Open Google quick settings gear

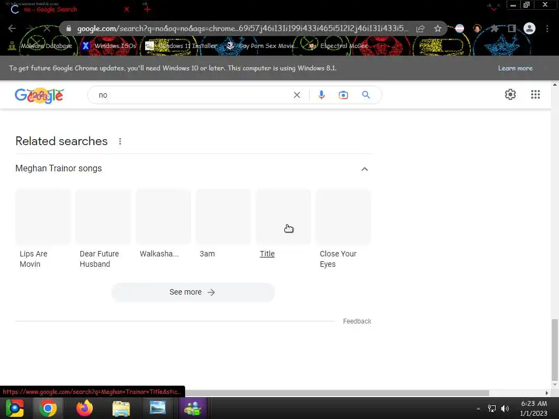(x=510, y=94)
